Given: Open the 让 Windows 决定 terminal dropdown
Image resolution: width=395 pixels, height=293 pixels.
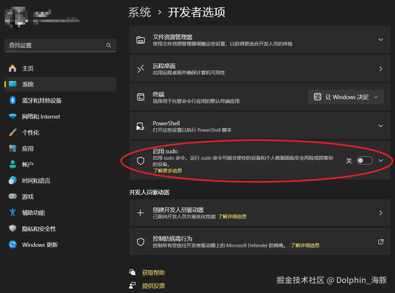Looking at the screenshot, I should (346, 97).
